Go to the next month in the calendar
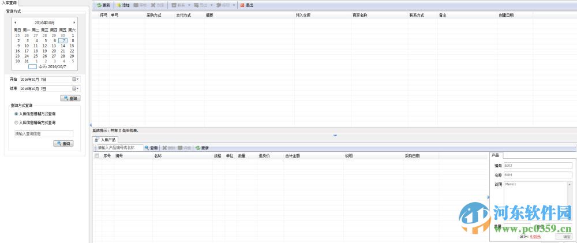Viewport: 577px width, 243px height. pyautogui.click(x=74, y=23)
